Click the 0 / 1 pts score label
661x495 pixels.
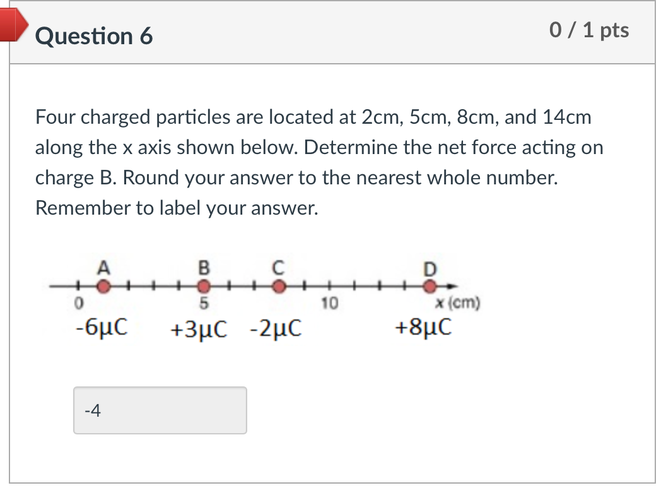click(x=590, y=30)
